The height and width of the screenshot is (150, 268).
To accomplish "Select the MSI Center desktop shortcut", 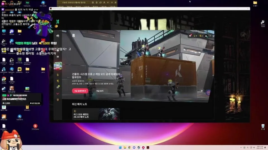I will [x=43, y=3].
